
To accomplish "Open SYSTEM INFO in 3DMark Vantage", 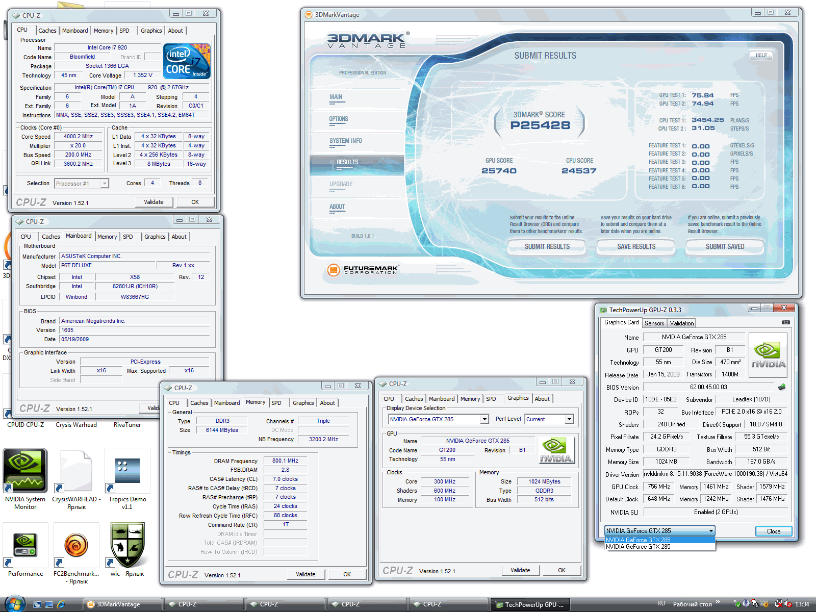I will [346, 141].
